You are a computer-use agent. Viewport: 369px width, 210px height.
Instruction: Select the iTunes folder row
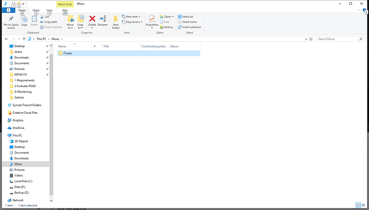pyautogui.click(x=129, y=53)
